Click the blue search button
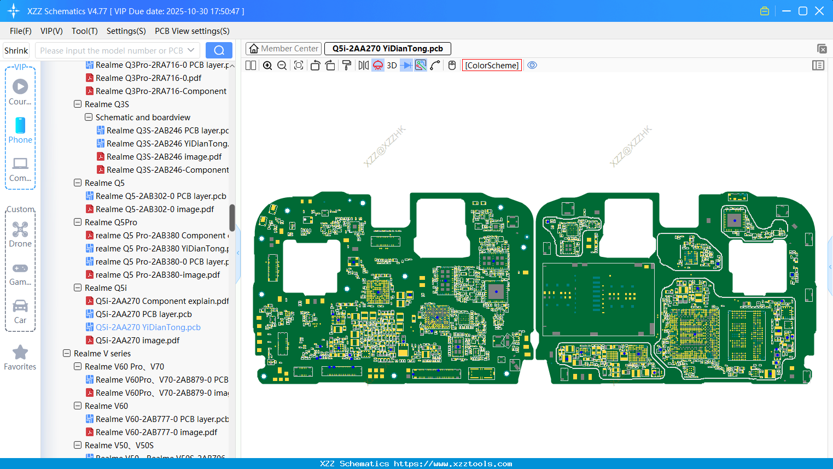This screenshot has height=469, width=833. (219, 50)
